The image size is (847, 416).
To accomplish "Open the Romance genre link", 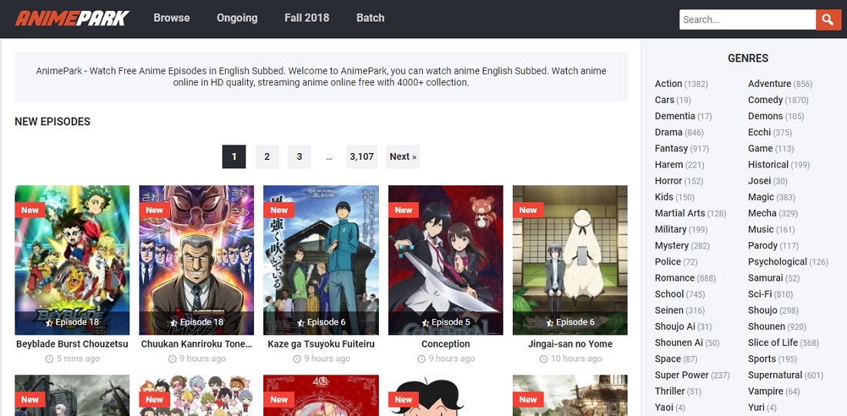I will (675, 278).
